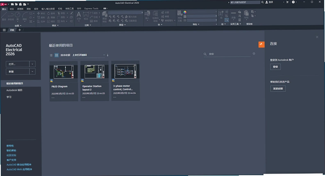
Task: Click the search magnifier icon in title bar
Action: click(x=262, y=2)
